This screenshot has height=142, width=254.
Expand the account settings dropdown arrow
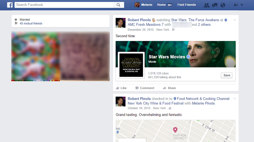pyautogui.click(x=242, y=5)
